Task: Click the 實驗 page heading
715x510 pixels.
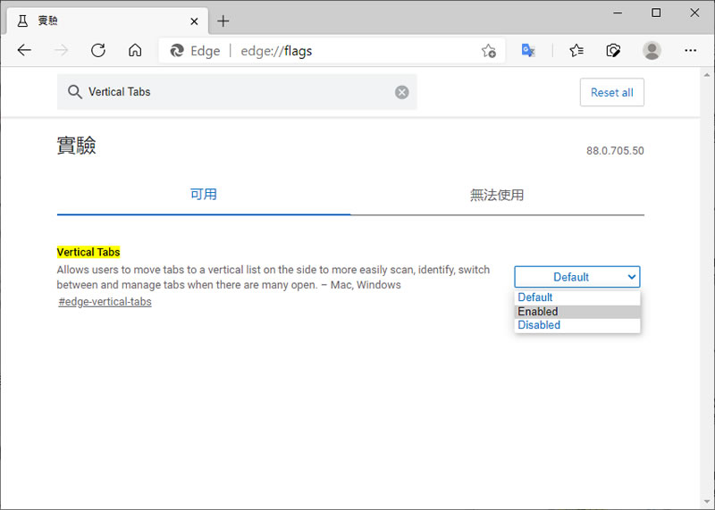Action: (76, 146)
